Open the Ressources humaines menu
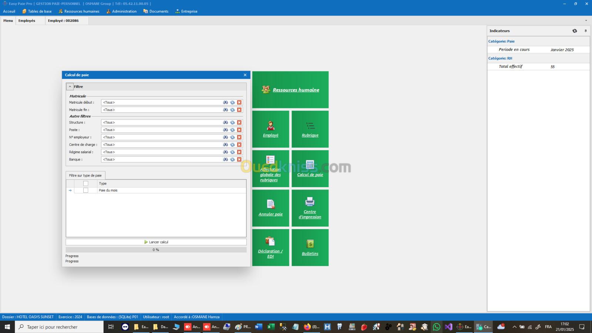This screenshot has width=592, height=333. pos(79,11)
